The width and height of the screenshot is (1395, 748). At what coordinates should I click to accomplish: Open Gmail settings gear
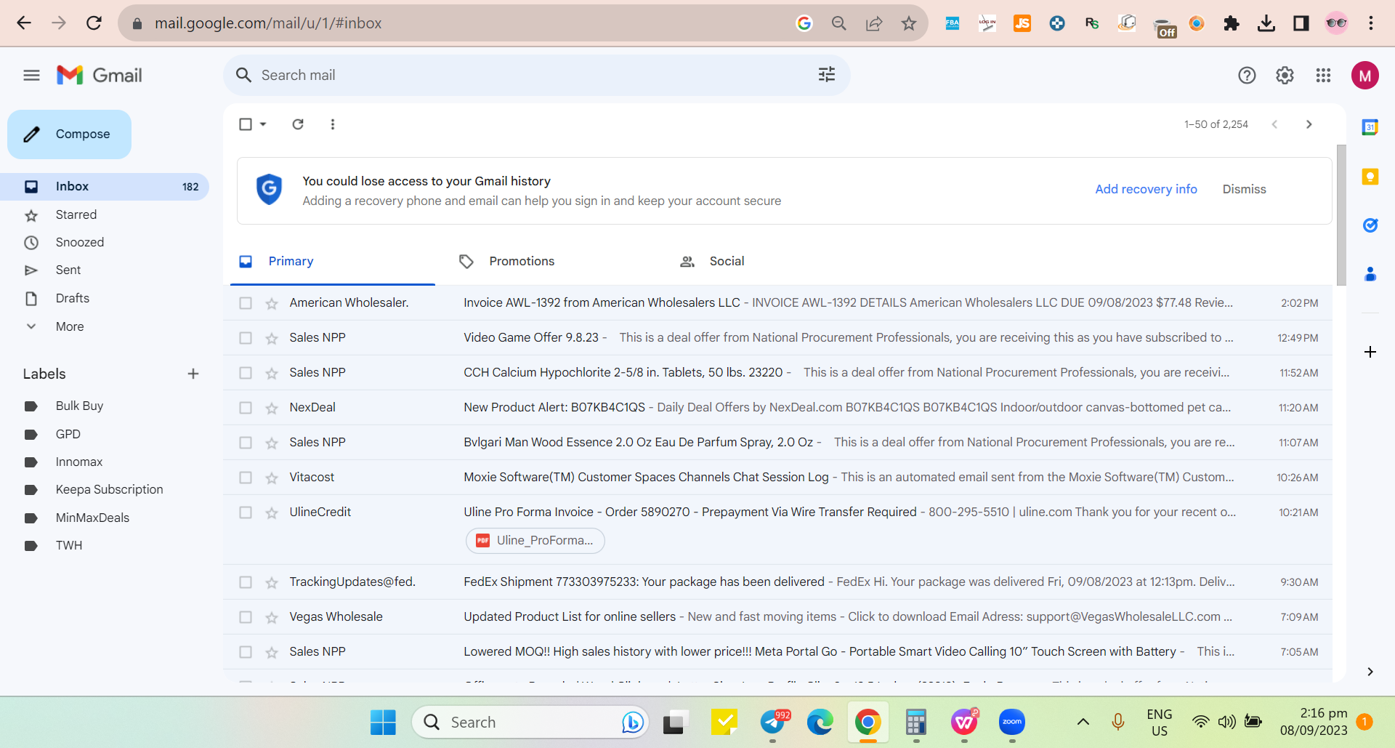[x=1285, y=75]
